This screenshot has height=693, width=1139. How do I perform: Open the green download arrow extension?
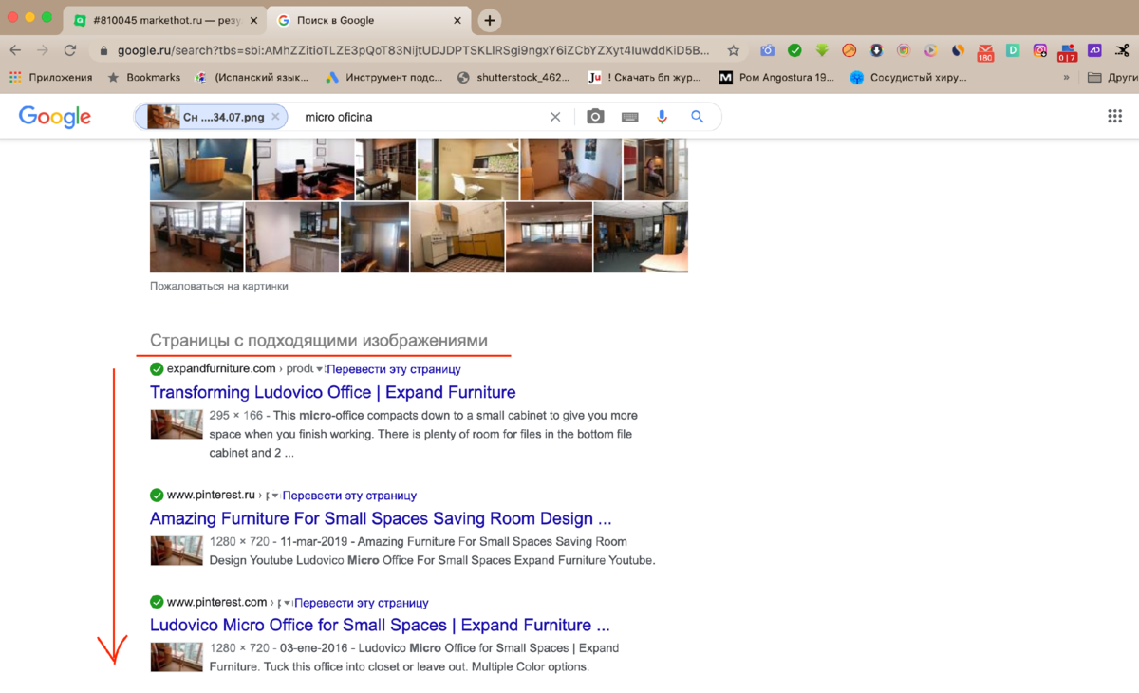822,50
